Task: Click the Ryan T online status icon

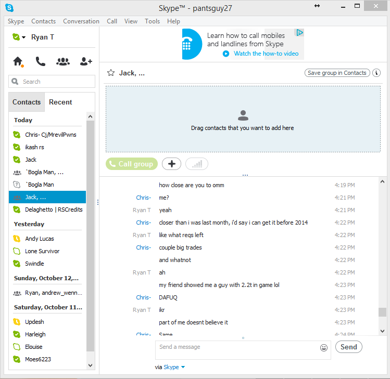Action: pos(16,37)
